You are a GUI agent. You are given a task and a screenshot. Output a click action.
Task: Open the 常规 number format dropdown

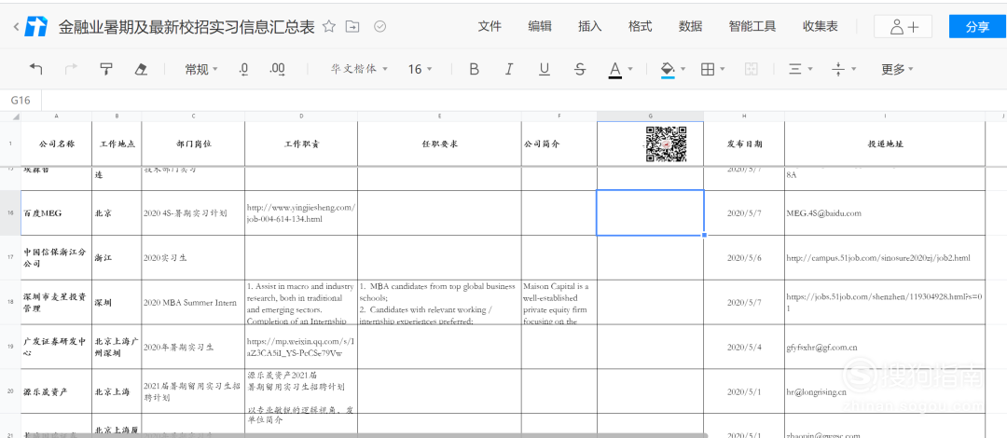(201, 69)
